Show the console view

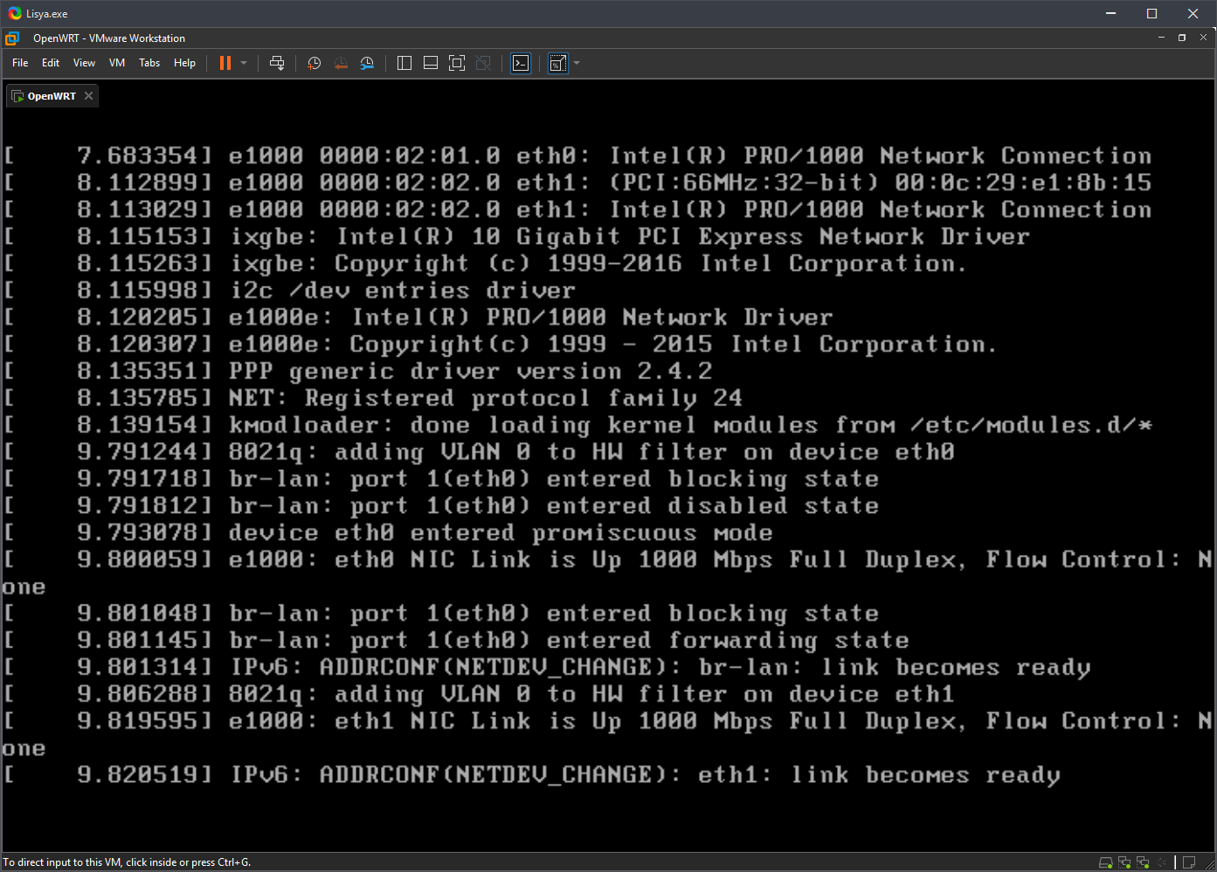pos(521,63)
